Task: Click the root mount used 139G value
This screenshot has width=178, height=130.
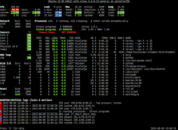Action: [17, 92]
